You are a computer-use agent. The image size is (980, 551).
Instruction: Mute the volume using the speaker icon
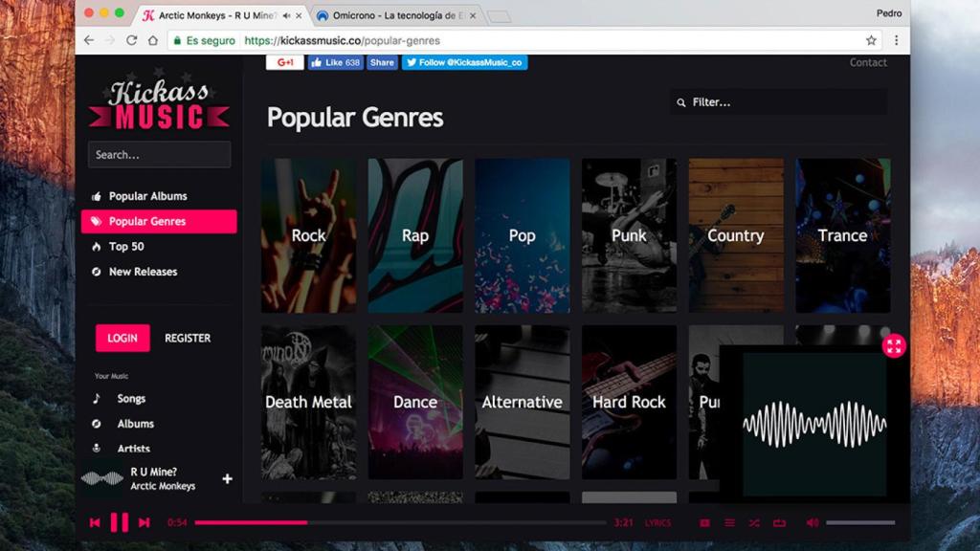[812, 522]
